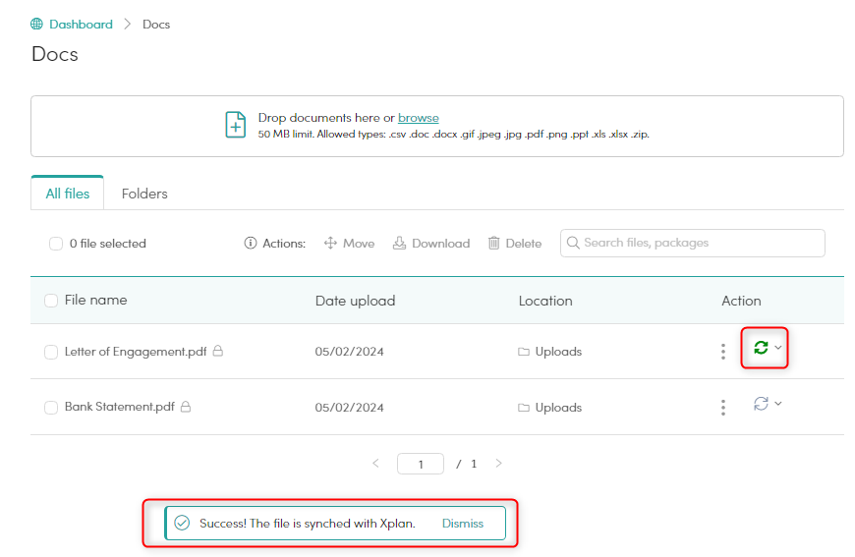Expand sync dropdown arrow for Bank Statement
The image size is (855, 557).
[x=778, y=404]
